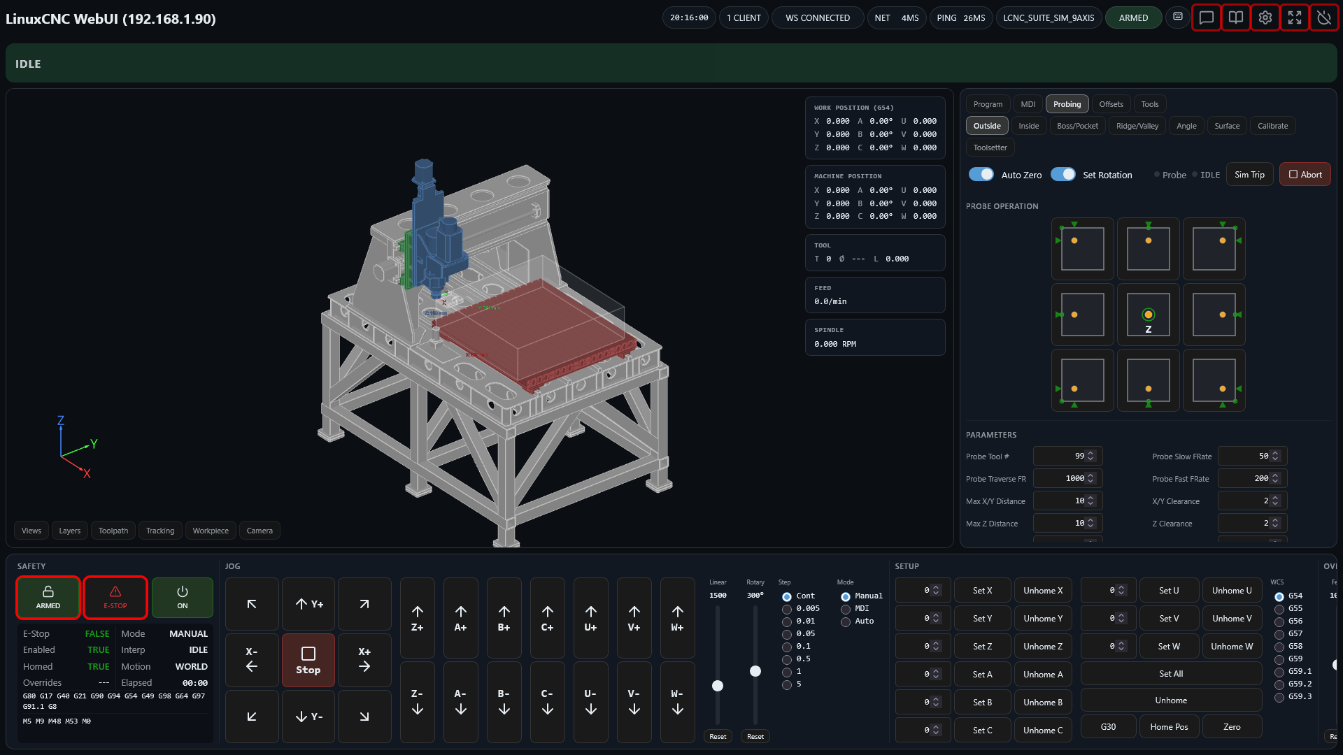Screen dimensions: 1343x755
Task: Open the documentation book icon
Action: pyautogui.click(x=1236, y=18)
